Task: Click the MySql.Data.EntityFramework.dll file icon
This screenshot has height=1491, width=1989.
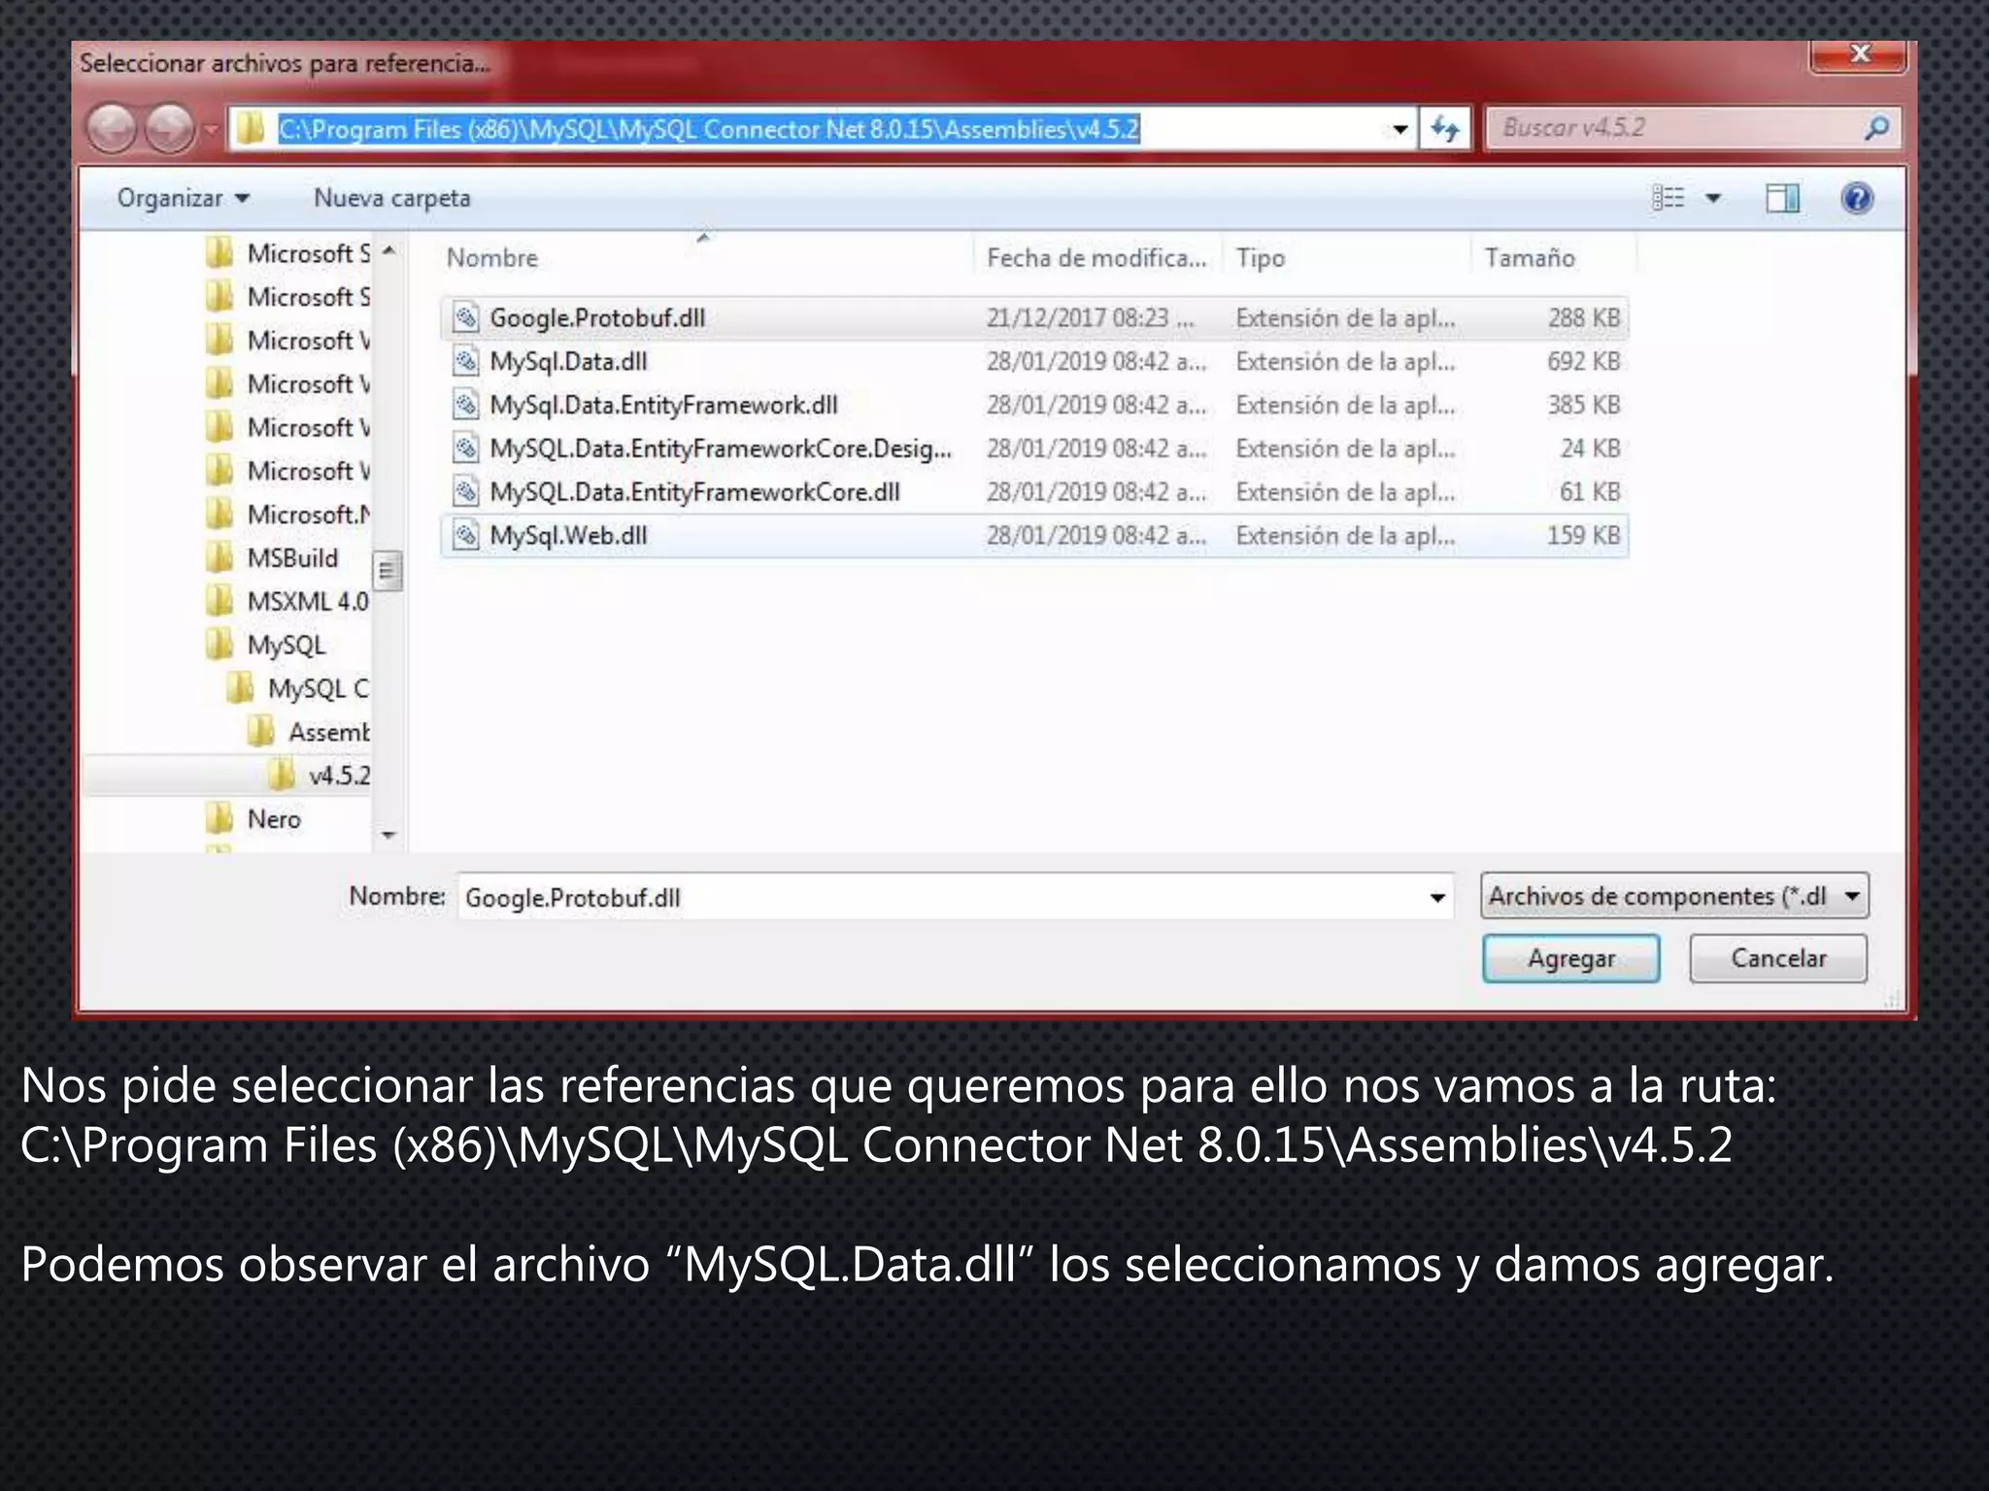Action: click(x=466, y=405)
